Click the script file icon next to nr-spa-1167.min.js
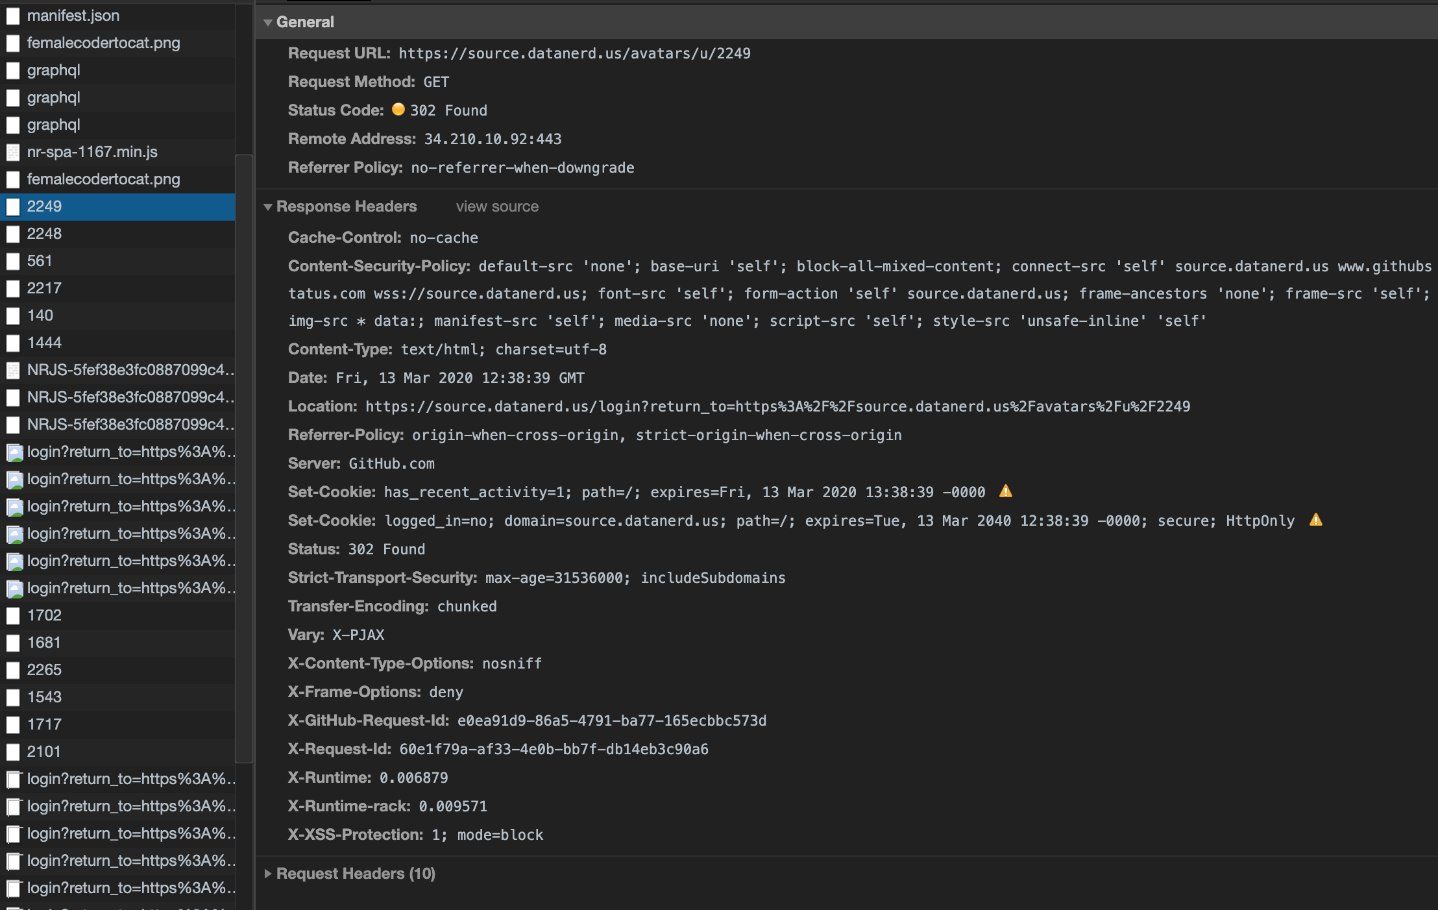This screenshot has height=910, width=1438. [x=14, y=153]
